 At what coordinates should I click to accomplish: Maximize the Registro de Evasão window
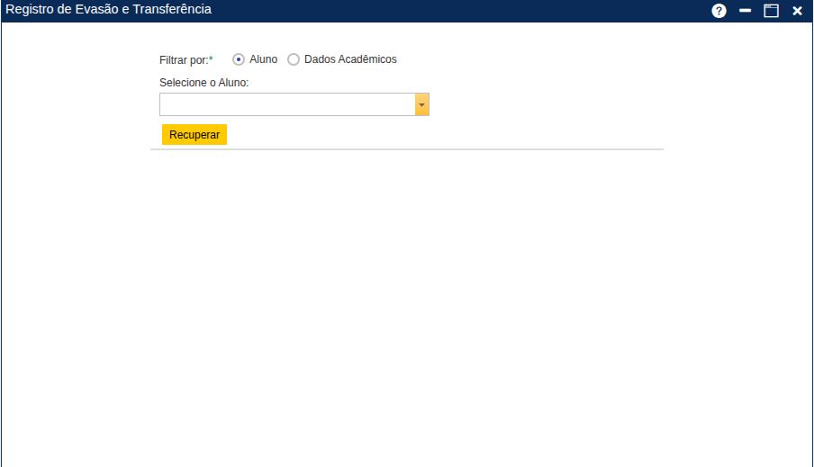(x=771, y=11)
